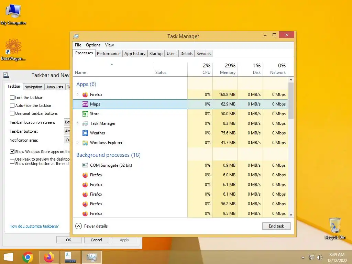Enable Lock the taskbar checkbox
352x264 pixels.
click(12, 97)
